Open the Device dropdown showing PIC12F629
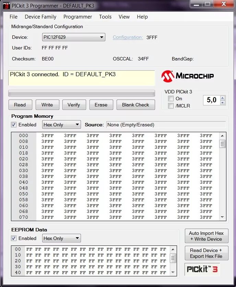The width and height of the screenshot is (236, 287). [x=73, y=37]
